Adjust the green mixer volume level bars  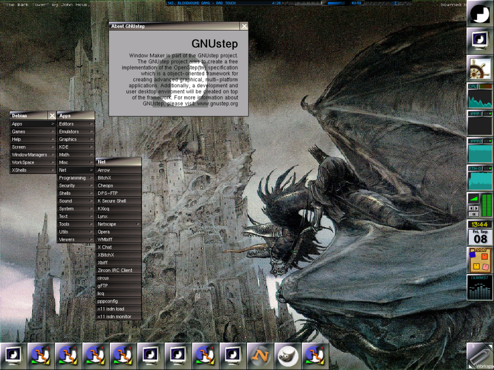point(486,205)
